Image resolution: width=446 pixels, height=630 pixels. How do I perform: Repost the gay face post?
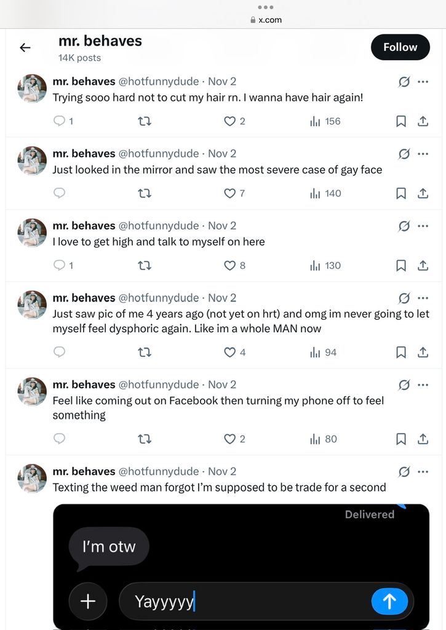pos(145,193)
